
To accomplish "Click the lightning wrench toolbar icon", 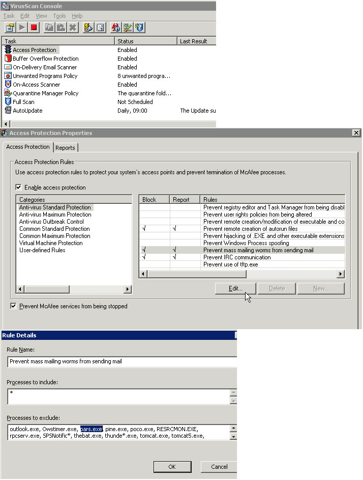I will (88, 28).
